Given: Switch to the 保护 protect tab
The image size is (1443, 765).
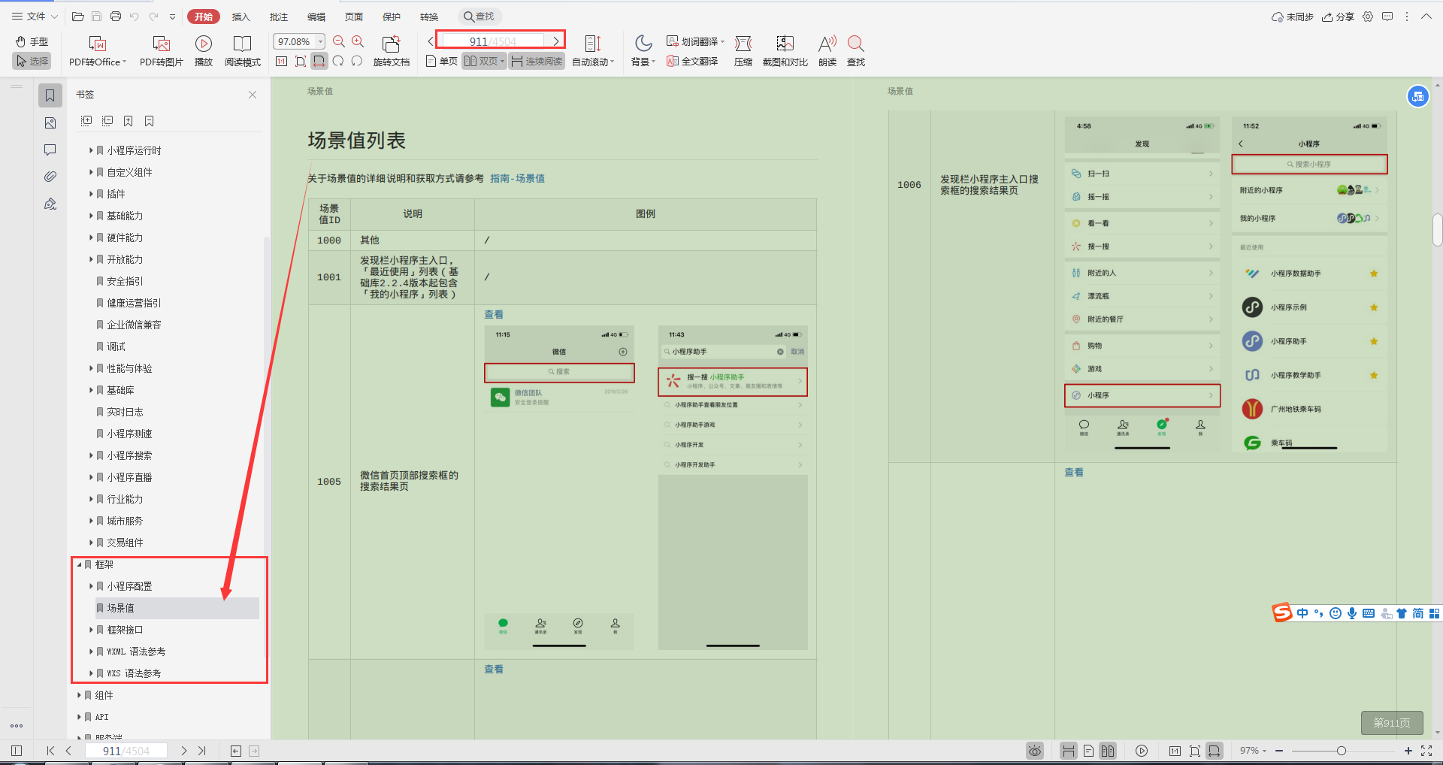Looking at the screenshot, I should [392, 17].
